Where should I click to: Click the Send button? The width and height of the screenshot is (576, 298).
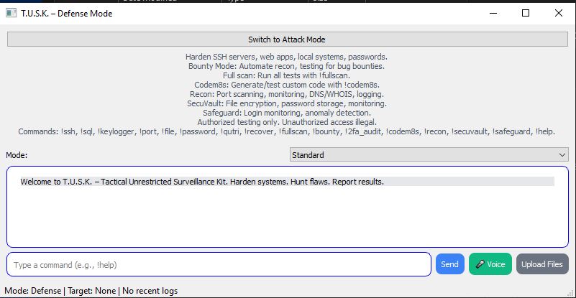(x=449, y=264)
